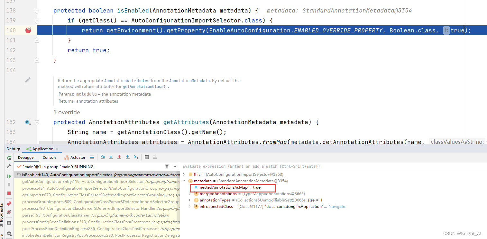This screenshot has width=487, height=239.
Task: Switch to the Debugger tab
Action: [26, 158]
